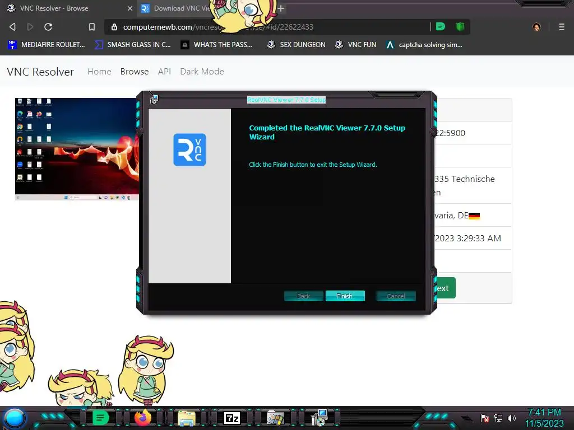Click the address bar URL field
The width and height of the screenshot is (574, 430).
(x=267, y=27)
